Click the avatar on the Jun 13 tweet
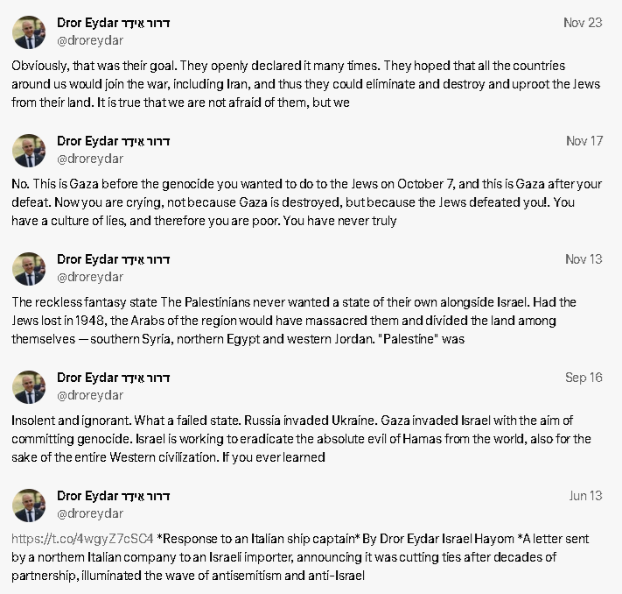The width and height of the screenshot is (622, 594). pos(29,506)
